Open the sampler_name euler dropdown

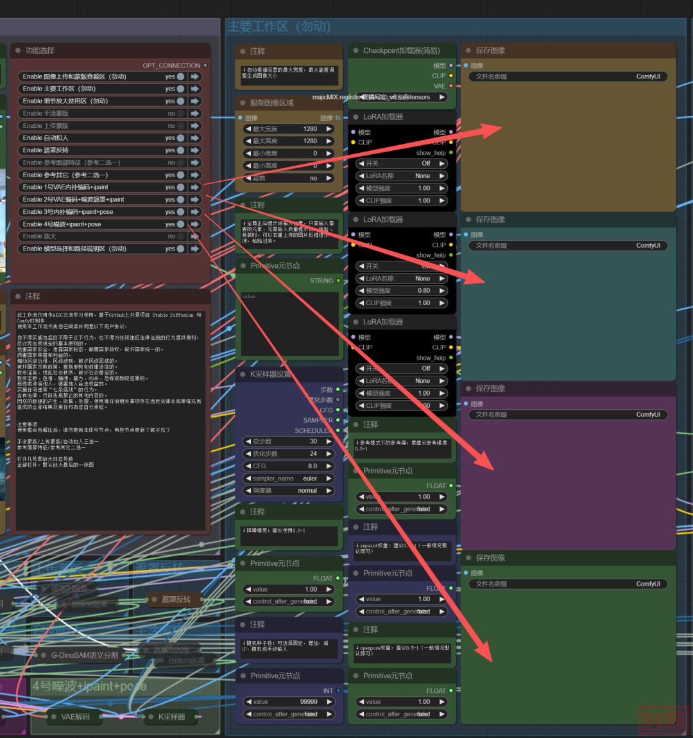(x=289, y=479)
